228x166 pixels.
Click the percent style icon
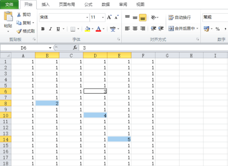[218, 28]
